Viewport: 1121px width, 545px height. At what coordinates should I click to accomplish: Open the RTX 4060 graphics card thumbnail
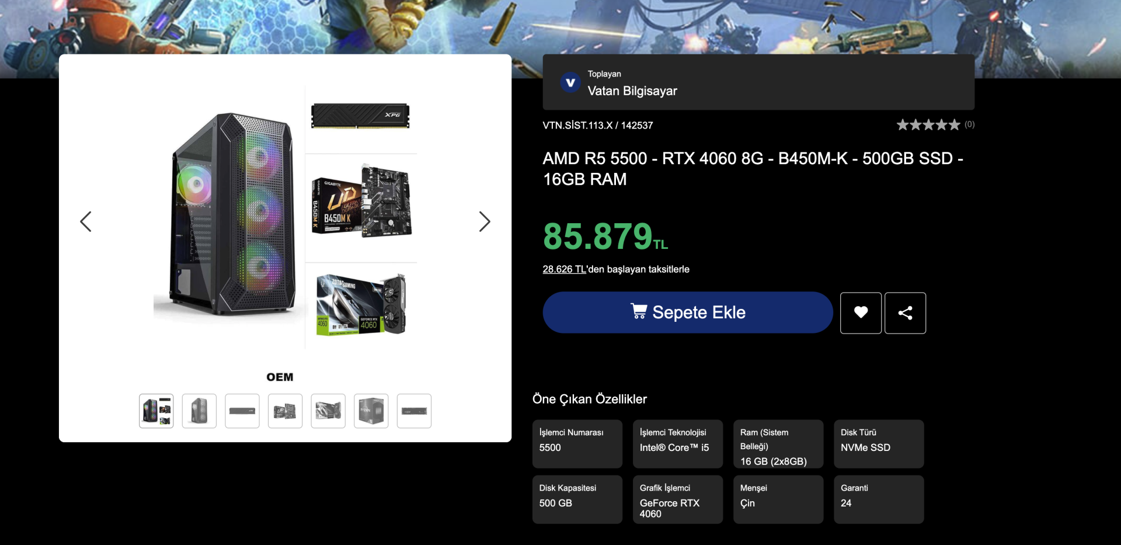[x=328, y=411]
